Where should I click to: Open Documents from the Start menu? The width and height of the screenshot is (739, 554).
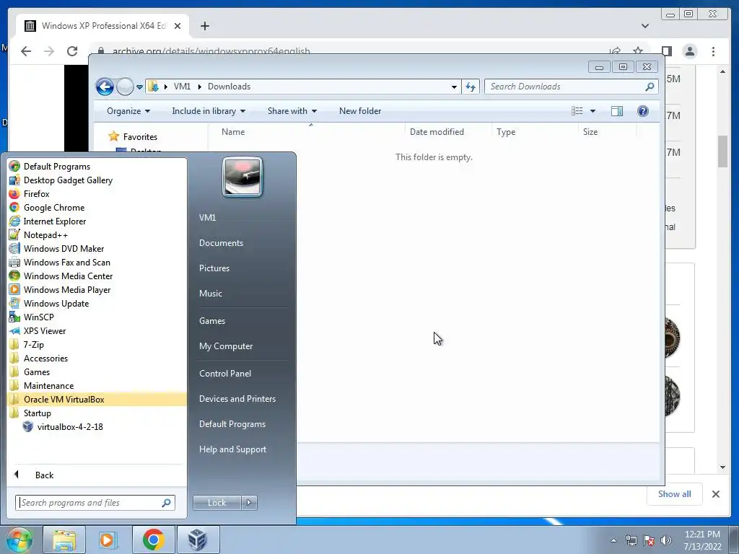coord(221,242)
